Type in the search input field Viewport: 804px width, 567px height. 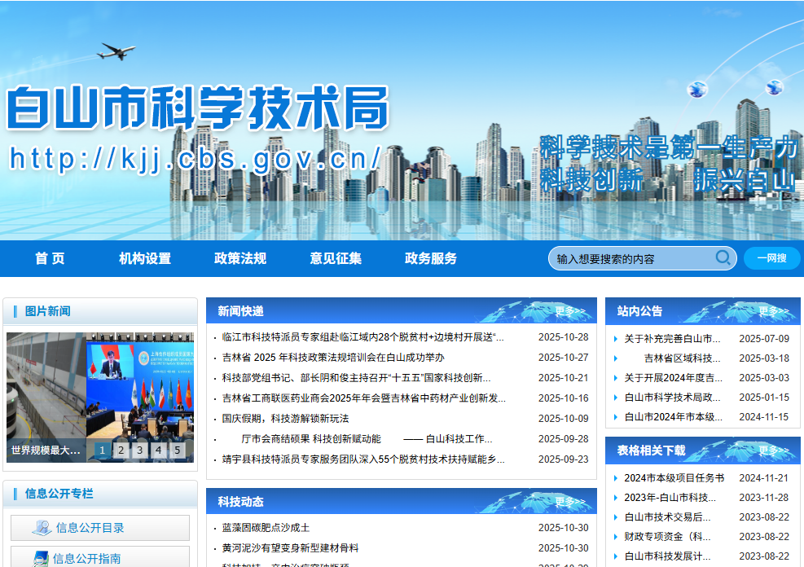coord(631,259)
